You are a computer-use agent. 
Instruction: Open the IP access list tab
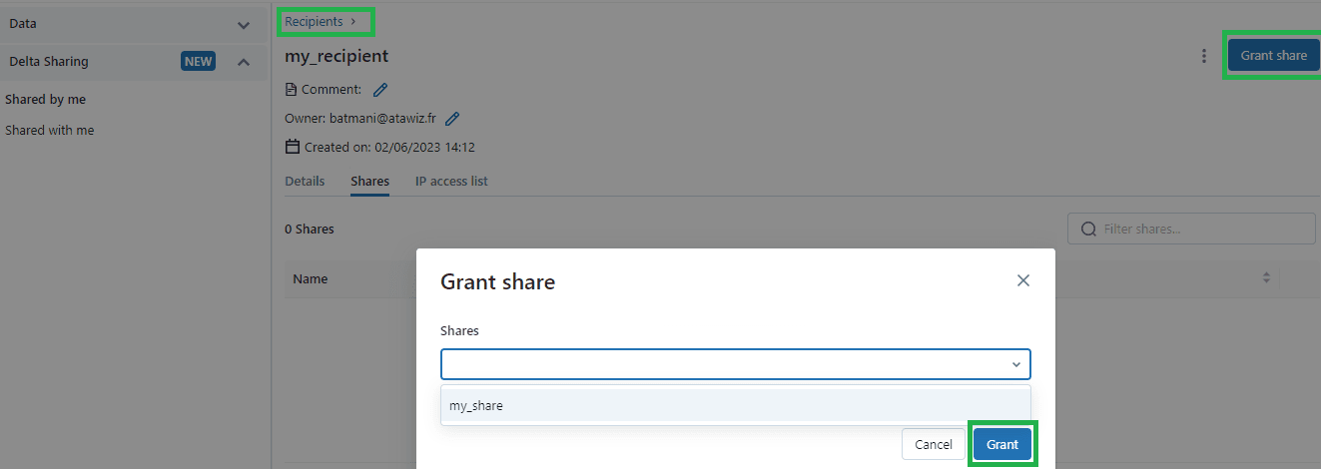click(x=451, y=182)
